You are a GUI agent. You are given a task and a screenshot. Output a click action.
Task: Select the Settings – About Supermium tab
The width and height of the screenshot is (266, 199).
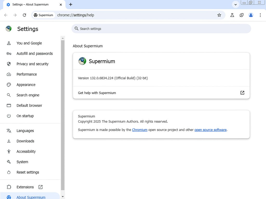click(34, 5)
